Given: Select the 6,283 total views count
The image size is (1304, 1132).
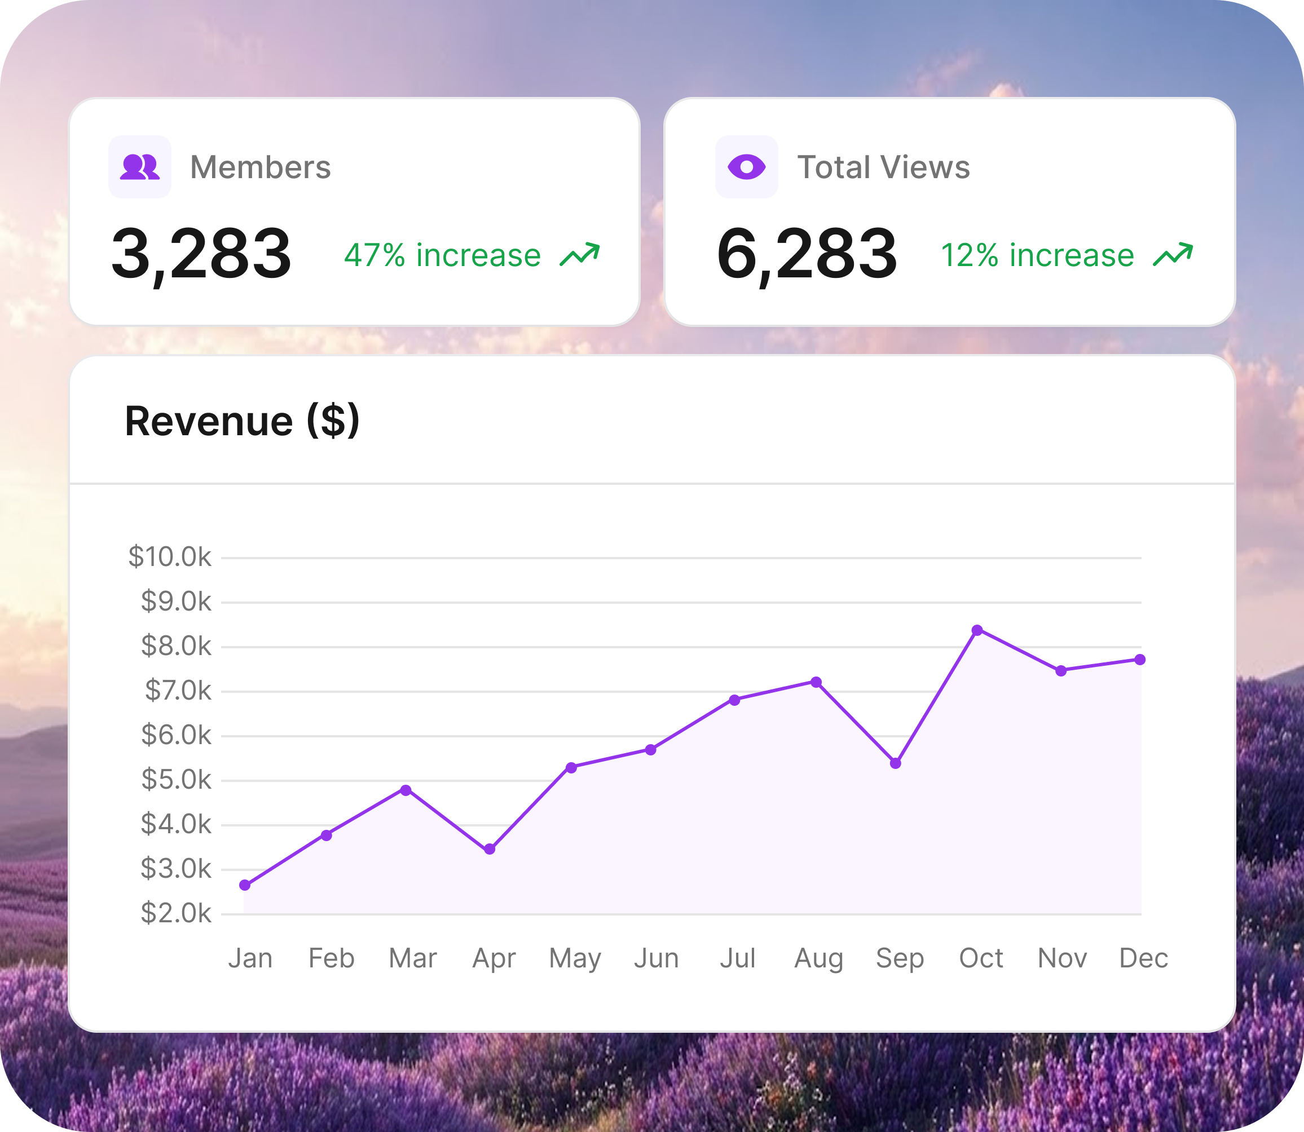Looking at the screenshot, I should (807, 254).
